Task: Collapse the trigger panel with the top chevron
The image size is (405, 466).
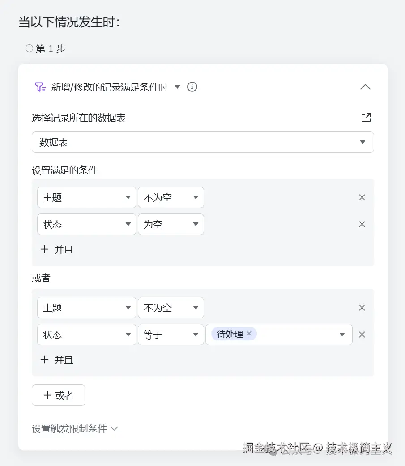Action: 366,87
